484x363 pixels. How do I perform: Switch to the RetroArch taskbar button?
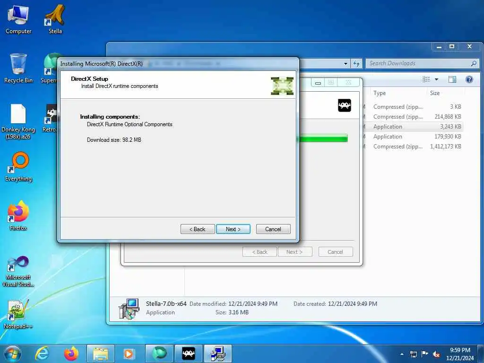[188, 354]
